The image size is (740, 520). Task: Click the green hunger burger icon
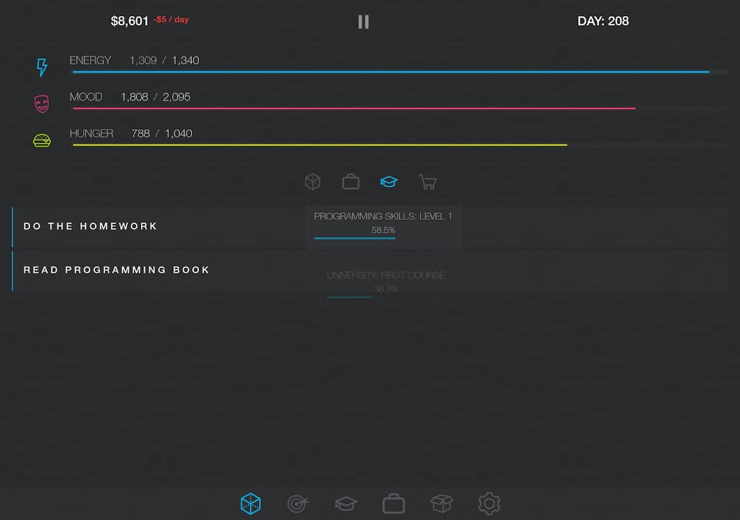coord(42,140)
